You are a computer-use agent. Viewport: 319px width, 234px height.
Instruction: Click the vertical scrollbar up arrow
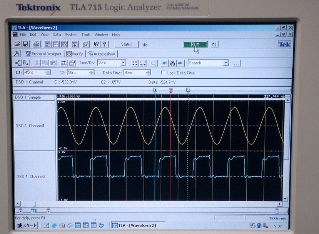(x=288, y=100)
